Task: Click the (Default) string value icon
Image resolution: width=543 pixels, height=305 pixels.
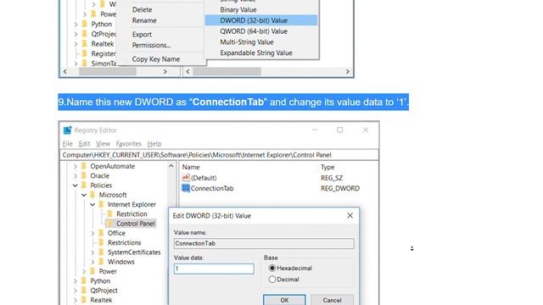Action: pos(186,178)
